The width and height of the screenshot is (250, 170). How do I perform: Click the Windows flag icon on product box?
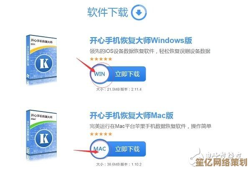[28, 76]
